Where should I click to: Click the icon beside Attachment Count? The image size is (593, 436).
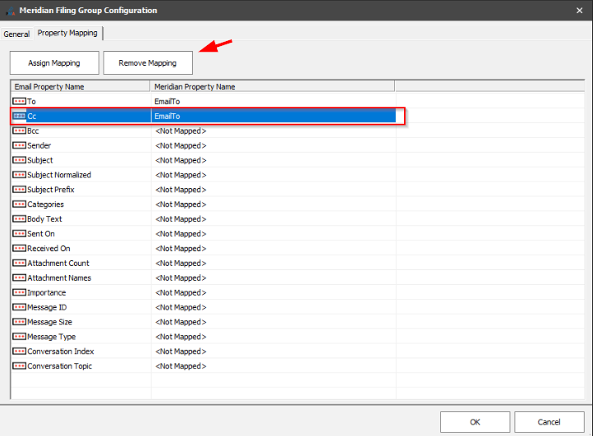click(x=19, y=264)
